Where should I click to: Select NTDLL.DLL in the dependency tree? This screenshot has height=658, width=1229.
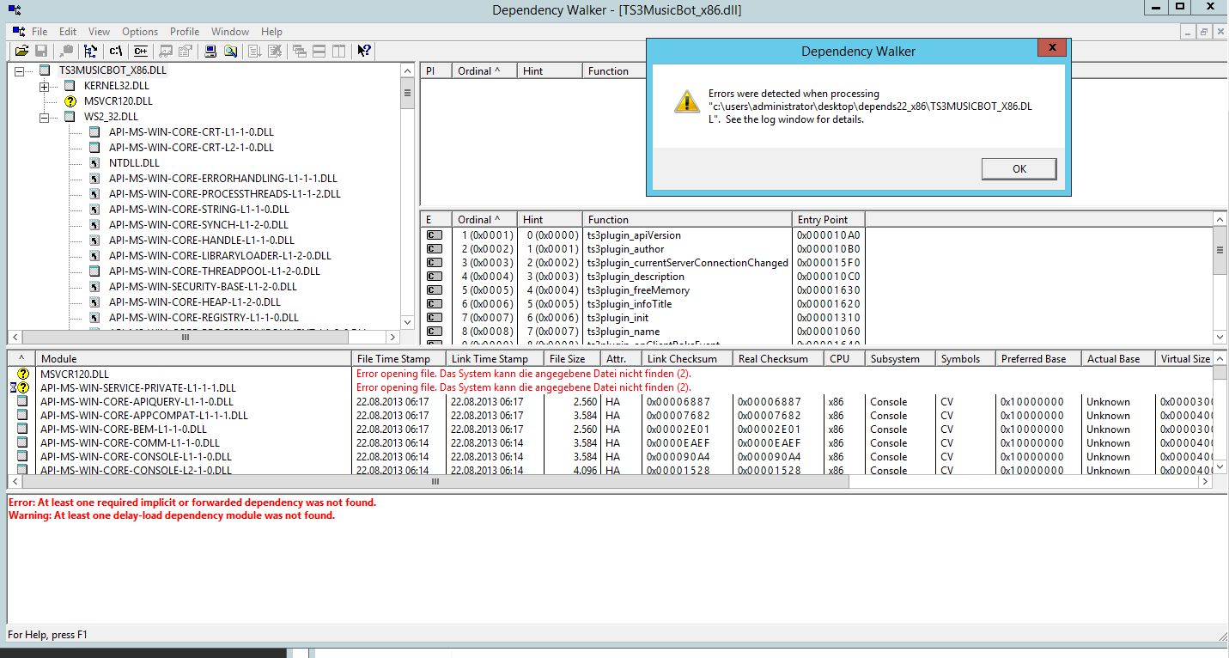(134, 163)
